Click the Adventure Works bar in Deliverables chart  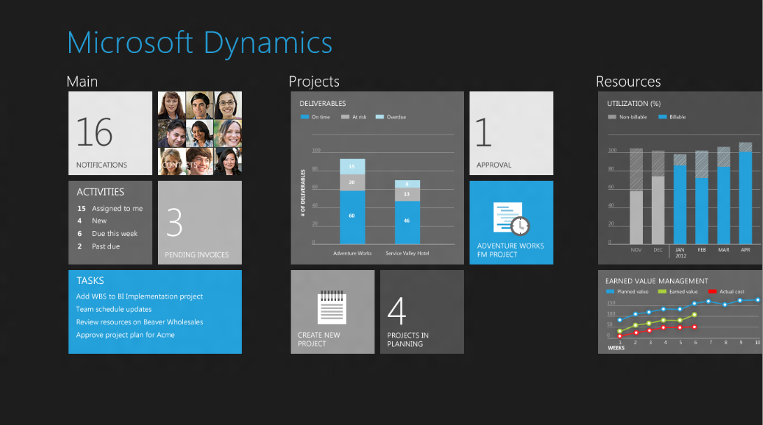click(x=352, y=202)
